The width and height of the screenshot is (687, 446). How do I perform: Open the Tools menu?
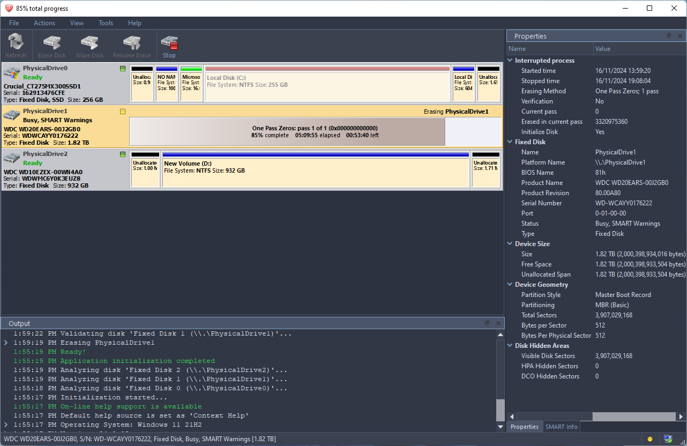(106, 23)
